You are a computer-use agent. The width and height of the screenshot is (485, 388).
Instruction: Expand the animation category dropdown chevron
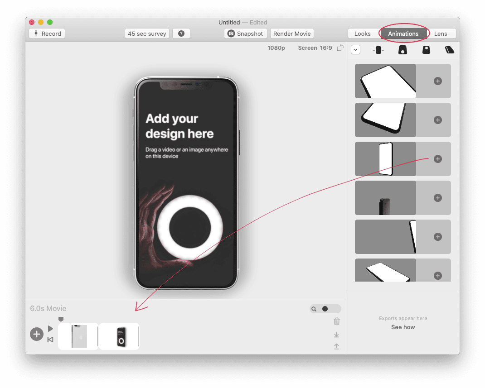pos(356,50)
